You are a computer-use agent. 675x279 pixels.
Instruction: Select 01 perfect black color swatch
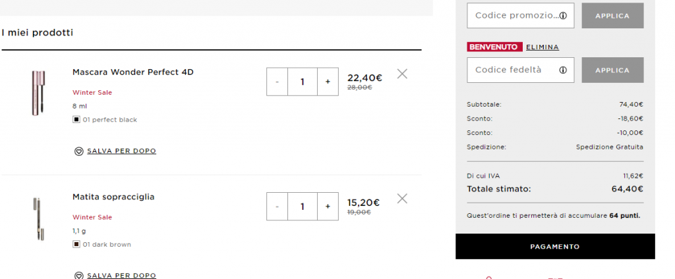(76, 120)
